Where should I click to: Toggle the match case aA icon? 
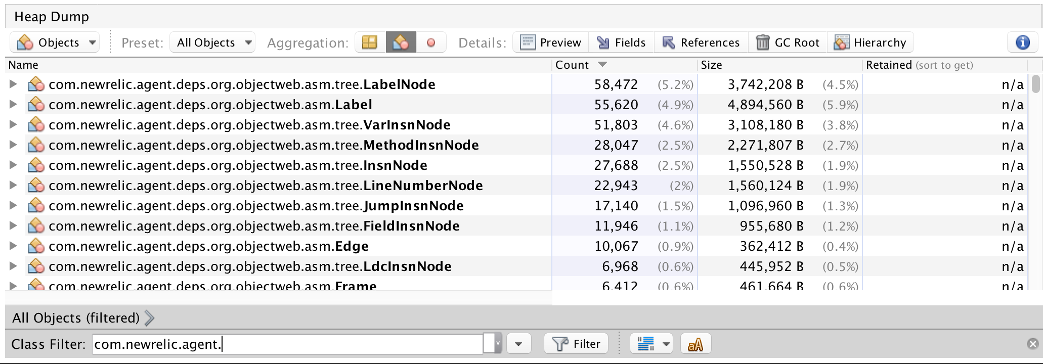pyautogui.click(x=696, y=344)
